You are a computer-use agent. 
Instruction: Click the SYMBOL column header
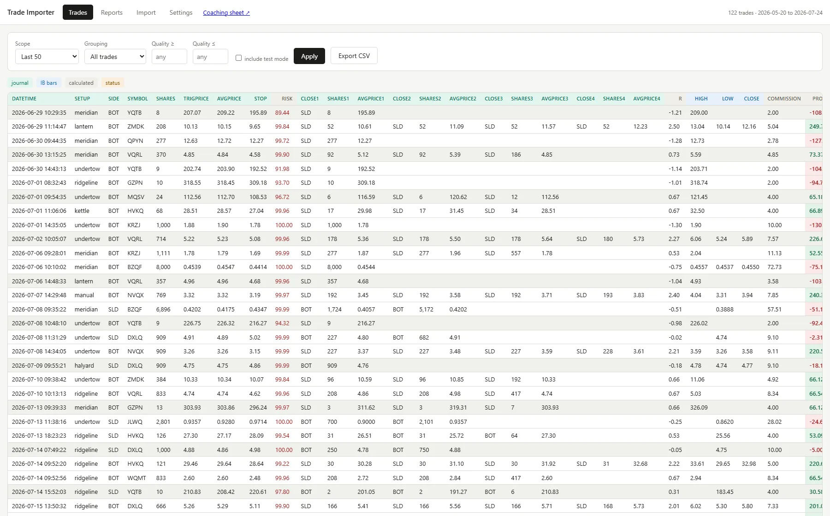tap(137, 99)
